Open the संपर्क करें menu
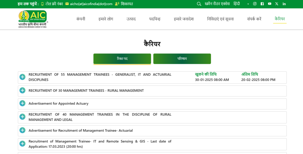303x154 pixels. pyautogui.click(x=254, y=19)
